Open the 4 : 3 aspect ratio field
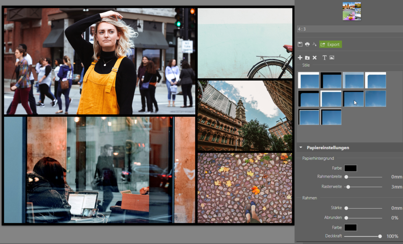The height and width of the screenshot is (244, 403). pyautogui.click(x=350, y=29)
